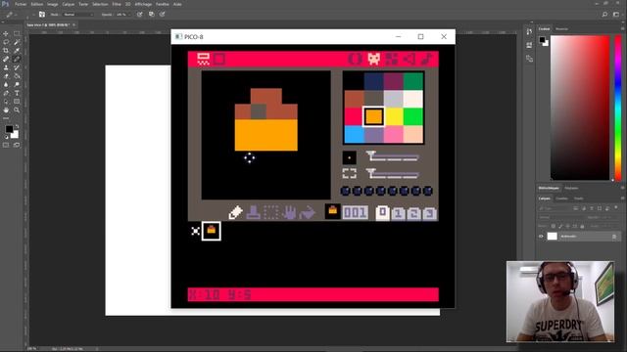The image size is (627, 352).
Task: Toggle the second sprite flag circle from right
Action: click(x=416, y=192)
